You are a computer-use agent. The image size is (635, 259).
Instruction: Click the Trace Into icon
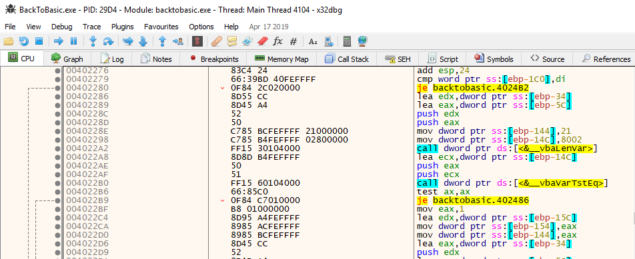128,41
